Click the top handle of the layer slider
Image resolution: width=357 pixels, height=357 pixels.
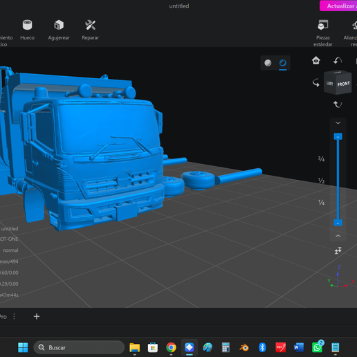pos(338,136)
